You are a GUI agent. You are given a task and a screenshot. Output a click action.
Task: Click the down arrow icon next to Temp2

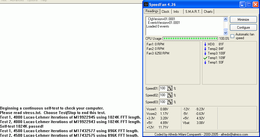tap(205, 49)
